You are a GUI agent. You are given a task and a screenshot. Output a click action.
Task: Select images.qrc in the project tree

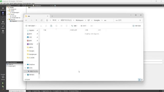pos(14,21)
